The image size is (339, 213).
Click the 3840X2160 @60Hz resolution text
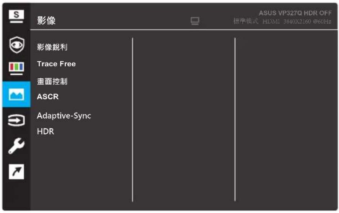click(307, 21)
